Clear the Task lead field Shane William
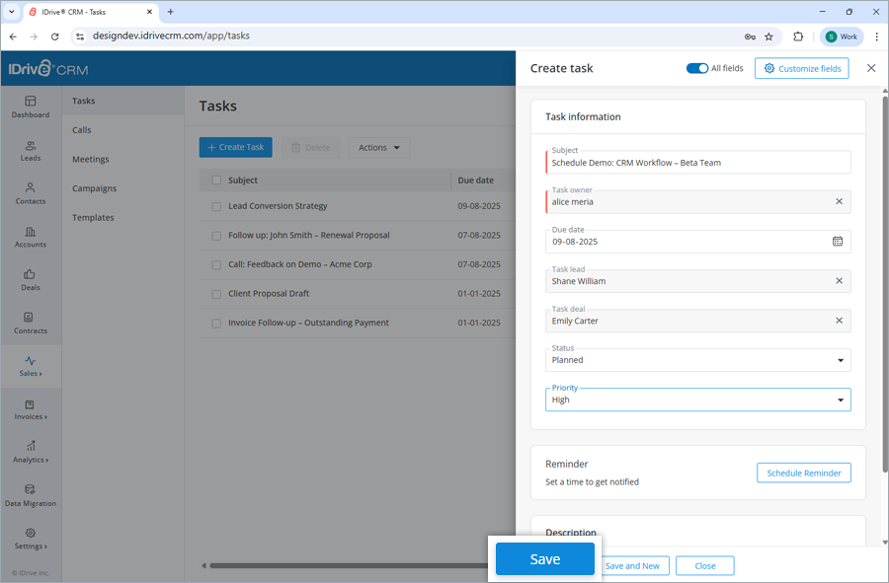The height and width of the screenshot is (583, 889). tap(838, 281)
